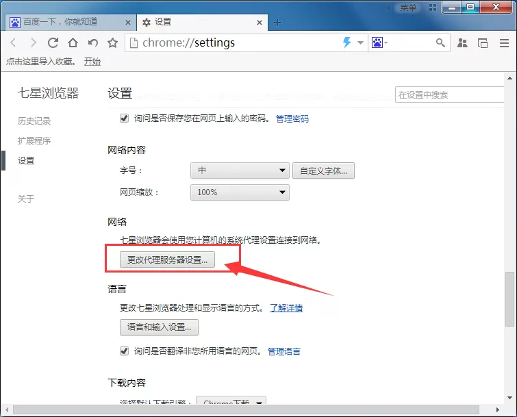Open the 菜单 menu in title bar

(408, 8)
